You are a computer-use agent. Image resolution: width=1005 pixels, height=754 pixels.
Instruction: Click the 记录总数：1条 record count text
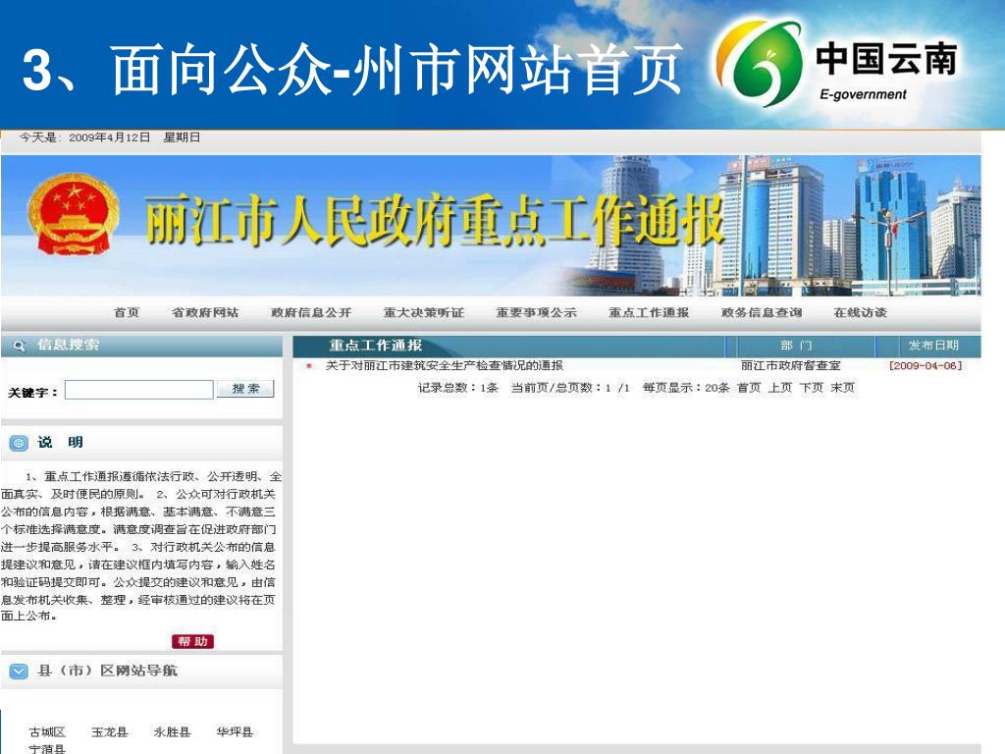click(x=457, y=388)
